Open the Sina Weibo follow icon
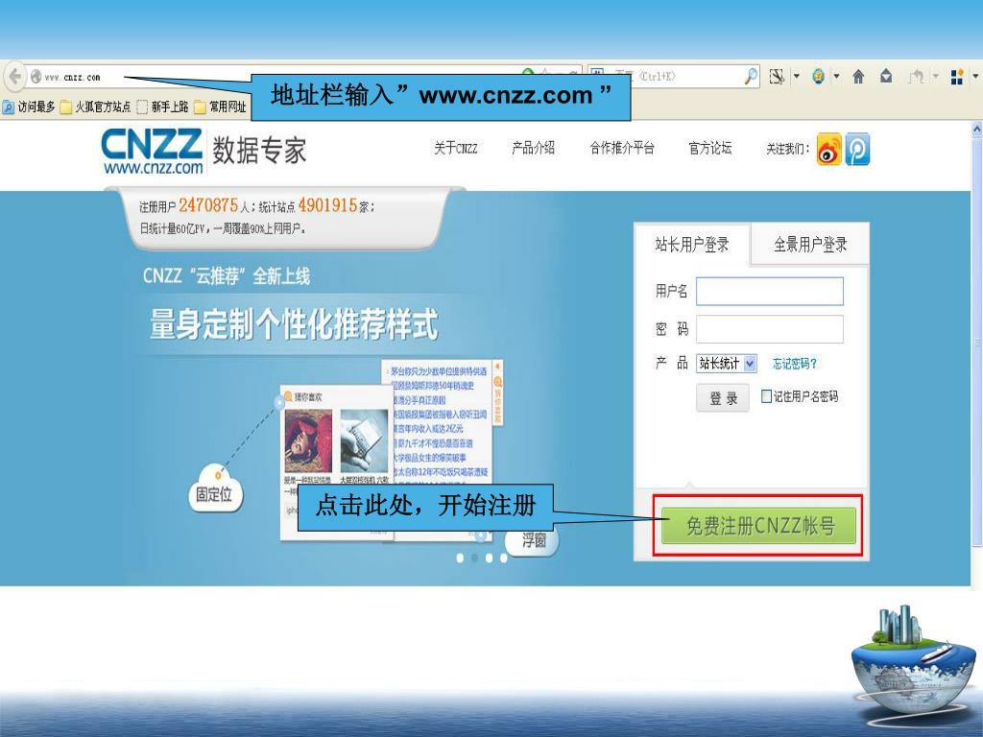The width and height of the screenshot is (983, 737). (828, 149)
